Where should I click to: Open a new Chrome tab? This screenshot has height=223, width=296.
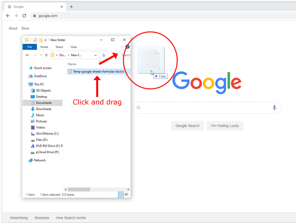click(71, 6)
